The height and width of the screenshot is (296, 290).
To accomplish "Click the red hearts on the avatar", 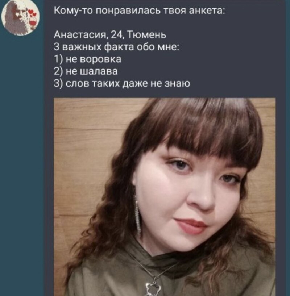I will point(32,13).
